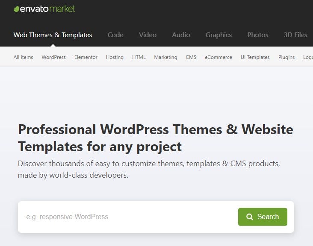Switch to the Graphics category
Image resolution: width=313 pixels, height=246 pixels.
coord(219,35)
